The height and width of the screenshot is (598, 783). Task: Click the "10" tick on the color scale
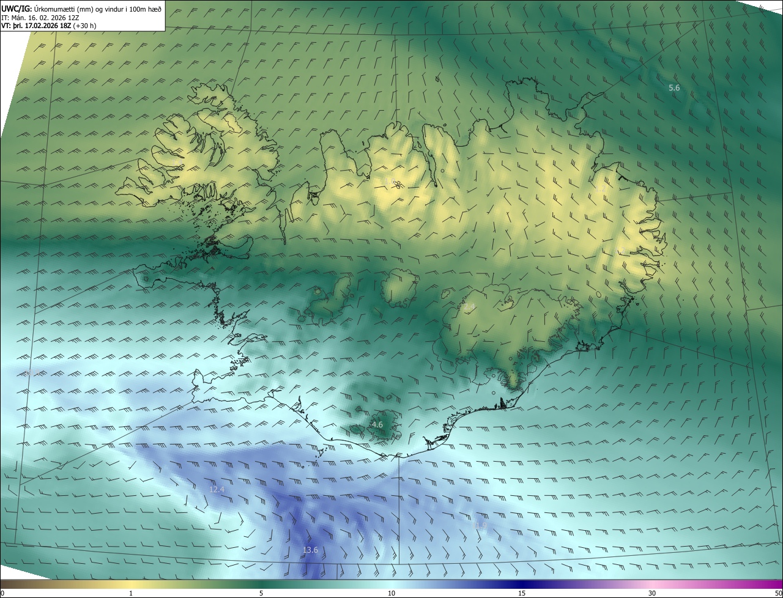tap(391, 593)
